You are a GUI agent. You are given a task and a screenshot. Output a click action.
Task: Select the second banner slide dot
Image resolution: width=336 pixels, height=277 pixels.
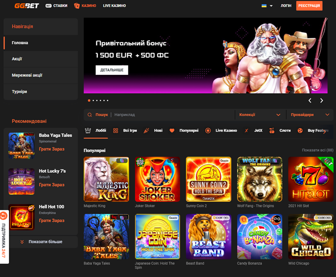click(x=93, y=101)
